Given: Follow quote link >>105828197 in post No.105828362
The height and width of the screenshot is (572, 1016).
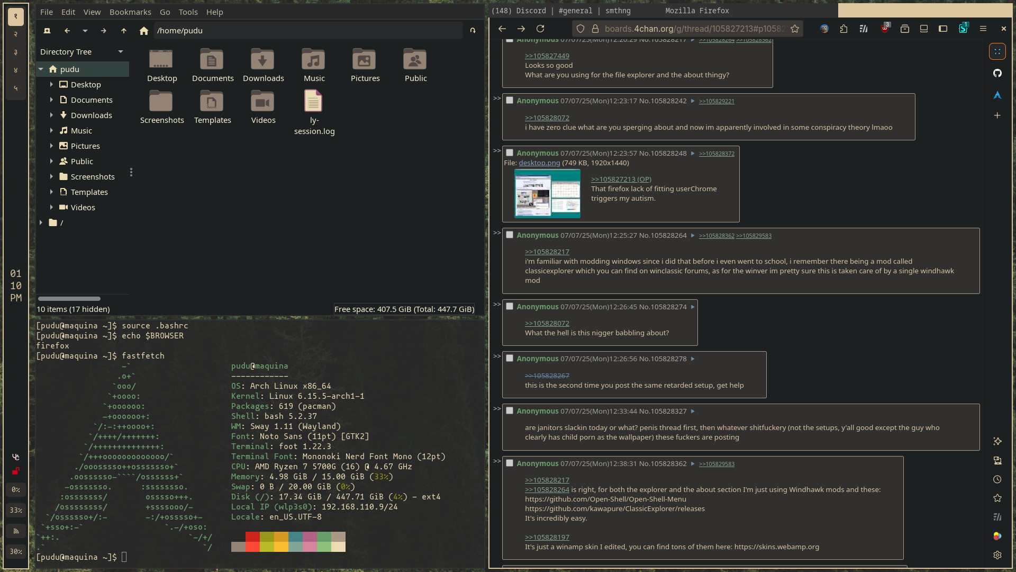Looking at the screenshot, I should click(x=547, y=538).
